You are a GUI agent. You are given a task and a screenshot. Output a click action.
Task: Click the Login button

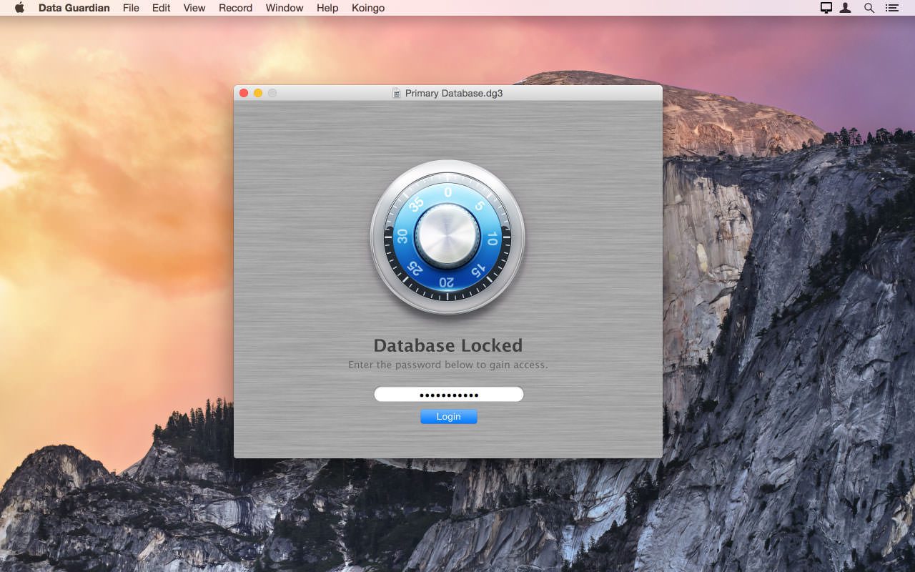(448, 416)
